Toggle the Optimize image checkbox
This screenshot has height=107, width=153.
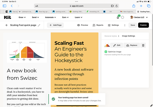(106, 52)
